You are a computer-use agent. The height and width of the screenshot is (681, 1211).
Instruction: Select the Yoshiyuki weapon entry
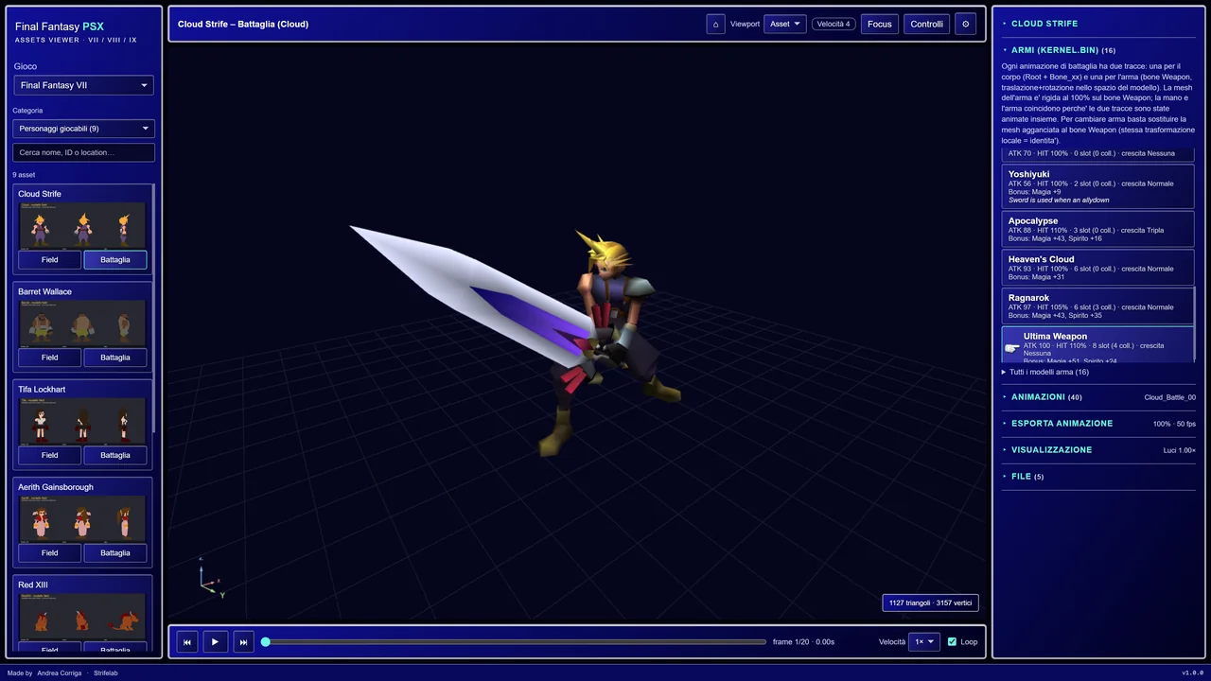pyautogui.click(x=1097, y=186)
